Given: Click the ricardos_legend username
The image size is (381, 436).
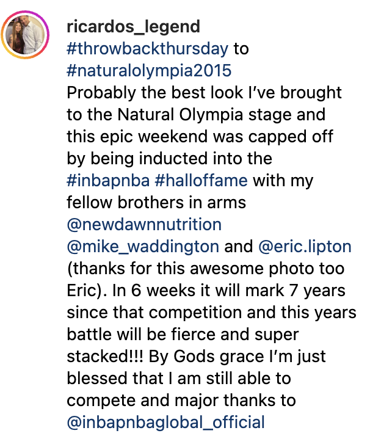Looking at the screenshot, I should point(132,26).
